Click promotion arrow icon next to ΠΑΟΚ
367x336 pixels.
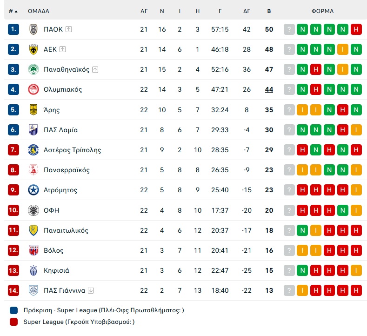tap(68, 29)
